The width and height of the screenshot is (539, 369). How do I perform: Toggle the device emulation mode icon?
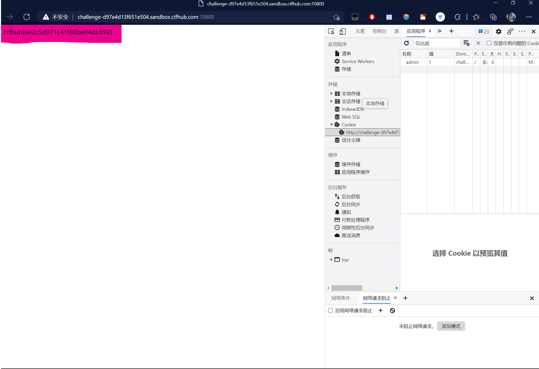pos(343,31)
